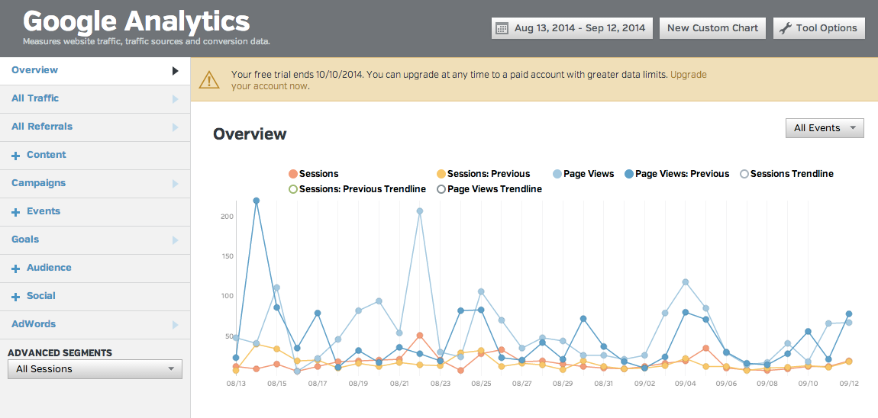Click the plus icon beside Social

point(15,297)
